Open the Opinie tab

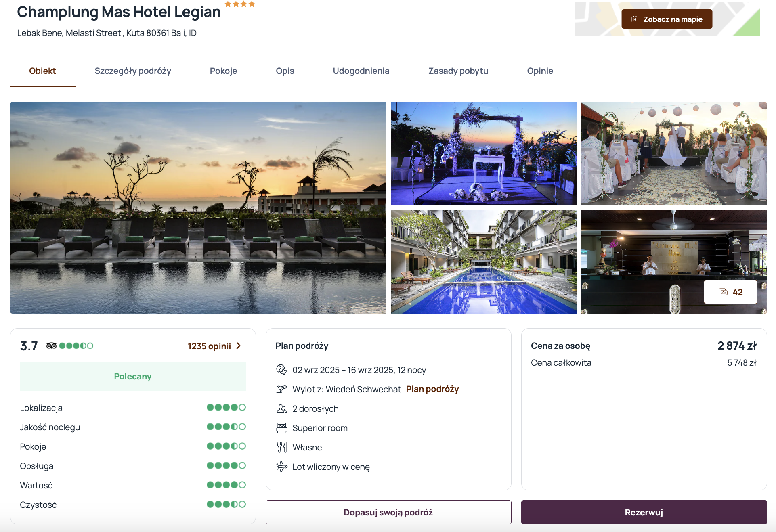click(x=540, y=71)
